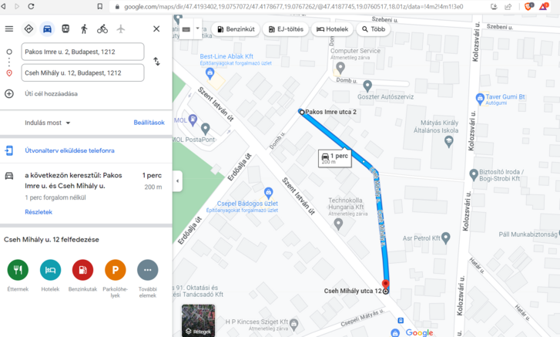Click the green Éttermek explore icon
Screen dimensions: 560x337
[x=18, y=270]
